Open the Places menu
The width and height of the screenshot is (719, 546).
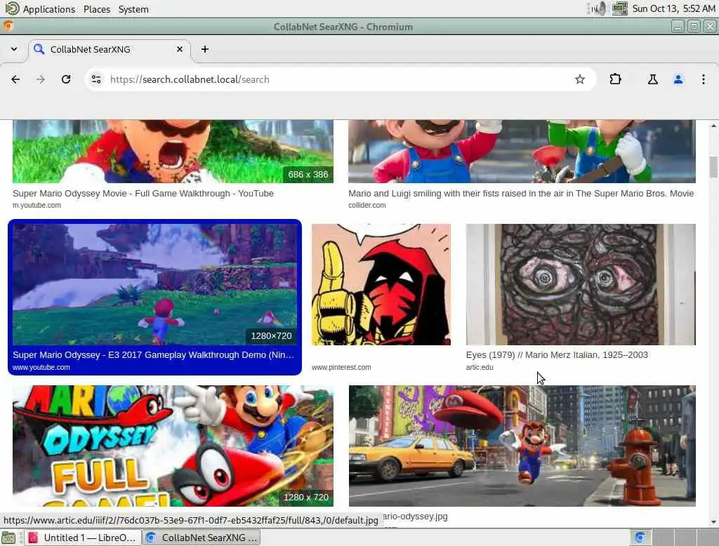pyautogui.click(x=97, y=8)
